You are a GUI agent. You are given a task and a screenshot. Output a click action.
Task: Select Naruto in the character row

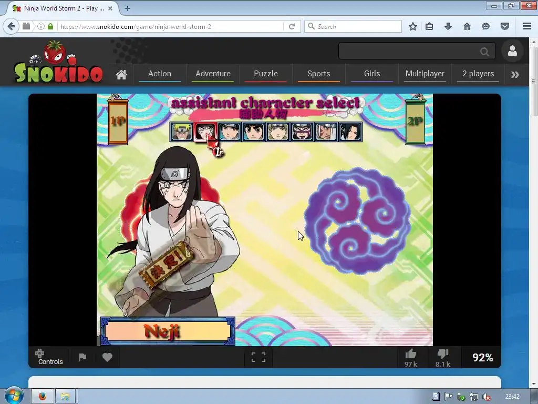click(x=181, y=132)
